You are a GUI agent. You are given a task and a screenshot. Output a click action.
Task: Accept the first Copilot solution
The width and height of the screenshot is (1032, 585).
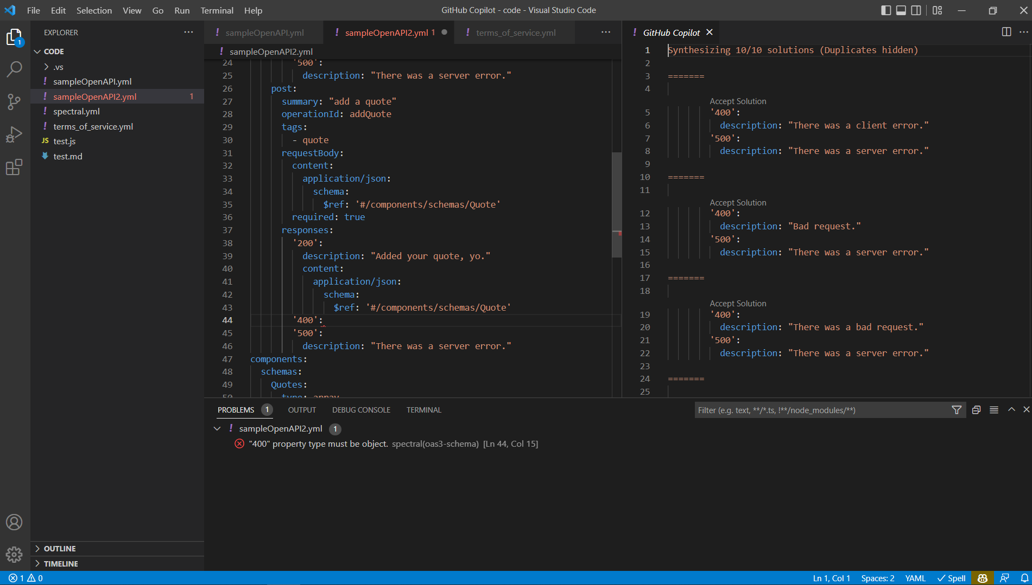coord(738,101)
